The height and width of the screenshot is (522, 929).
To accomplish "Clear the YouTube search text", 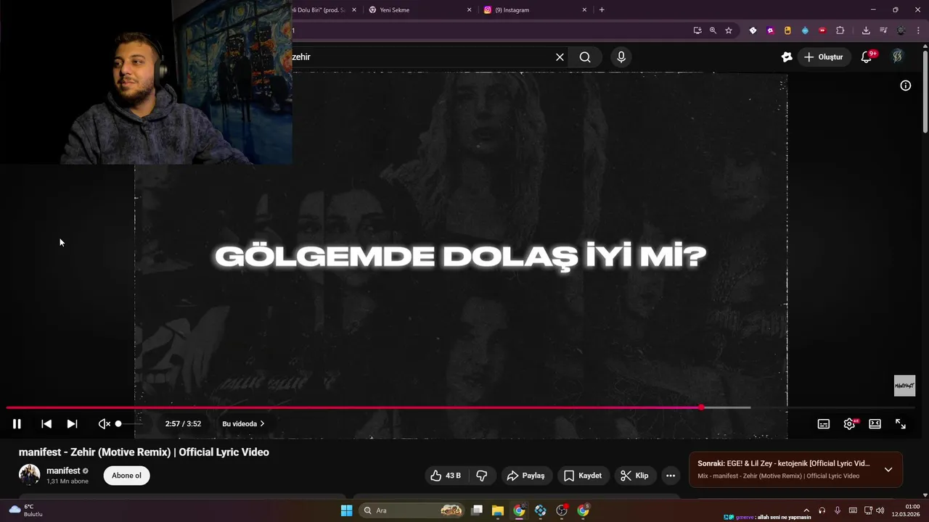I will click(x=560, y=57).
